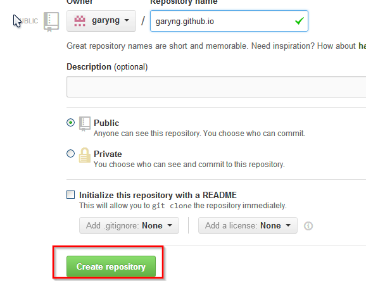Click the Private option label text
366x281 pixels.
108,154
